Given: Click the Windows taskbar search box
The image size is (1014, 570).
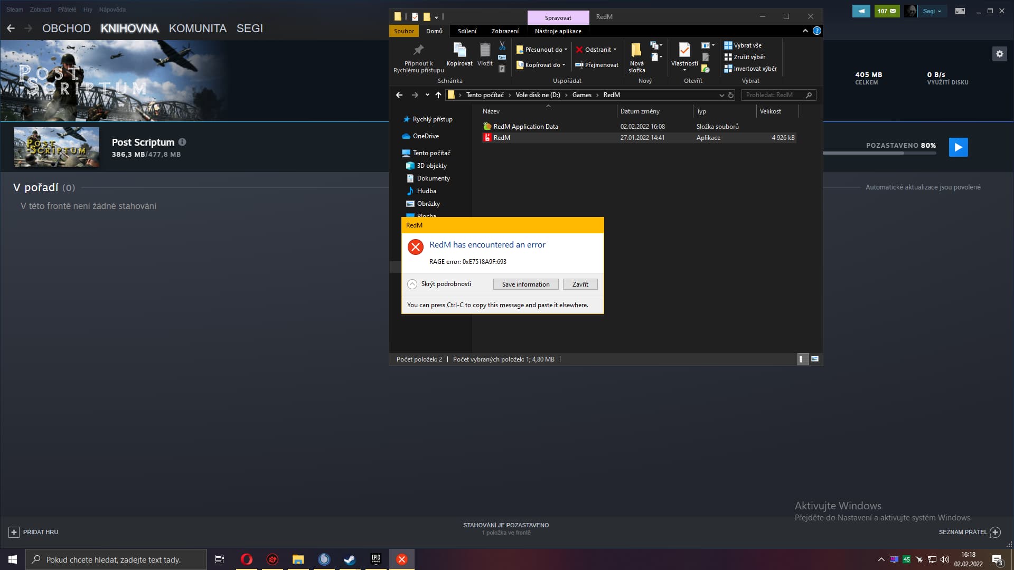Looking at the screenshot, I should click(116, 559).
